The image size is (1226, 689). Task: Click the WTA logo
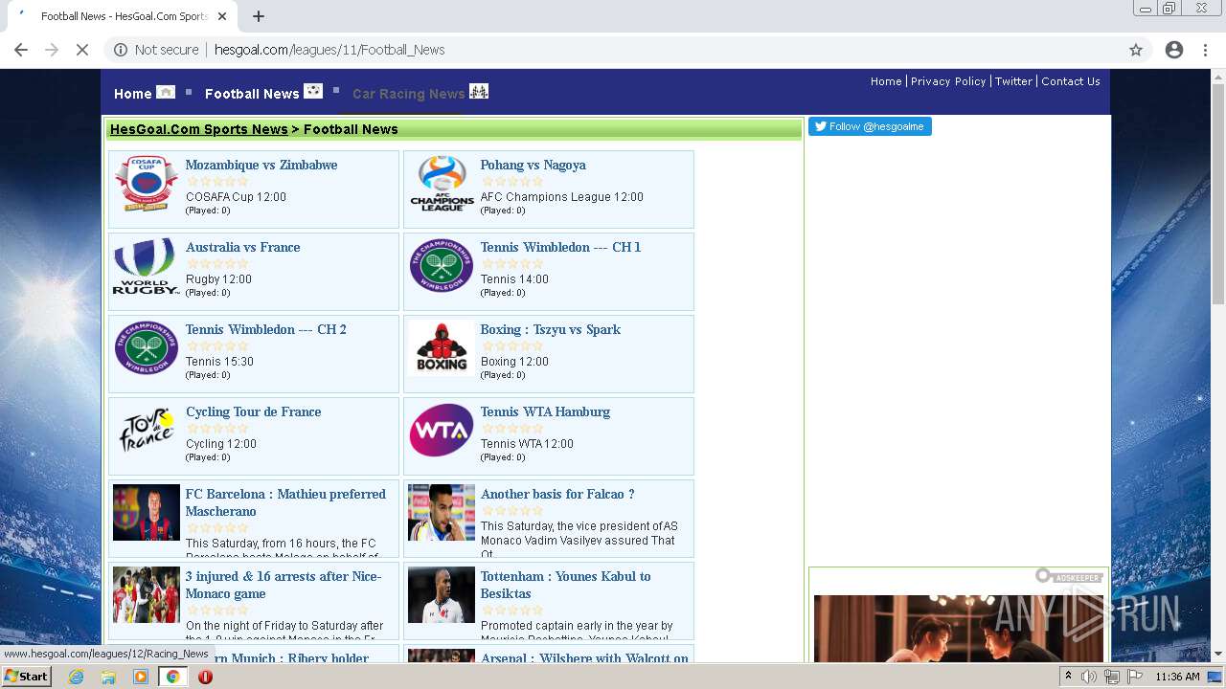click(442, 431)
